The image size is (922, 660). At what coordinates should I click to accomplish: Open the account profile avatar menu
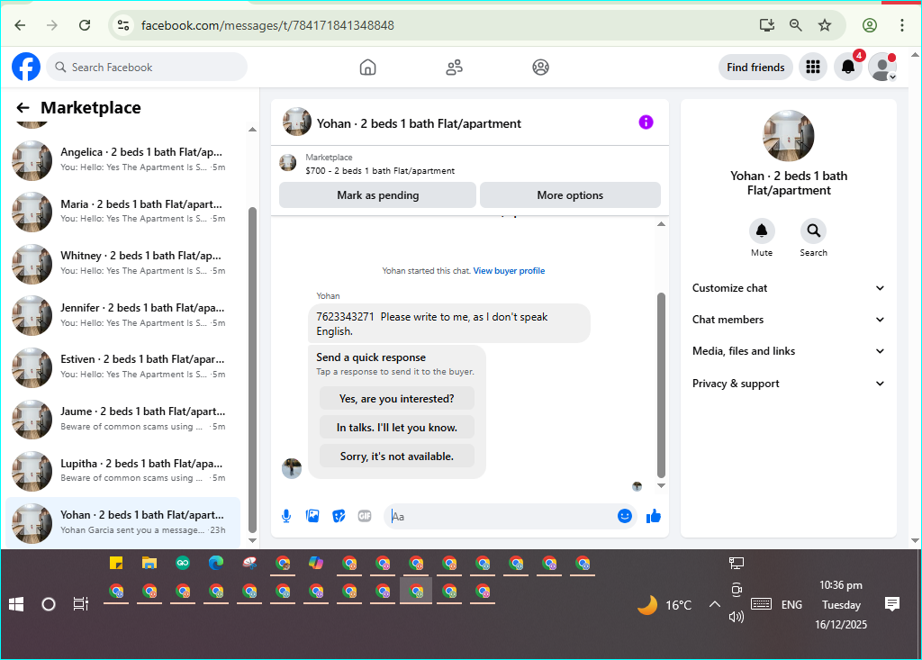tap(882, 67)
